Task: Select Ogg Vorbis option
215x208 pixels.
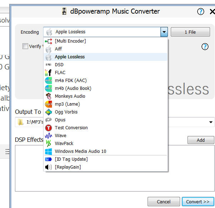Action: tap(106, 112)
